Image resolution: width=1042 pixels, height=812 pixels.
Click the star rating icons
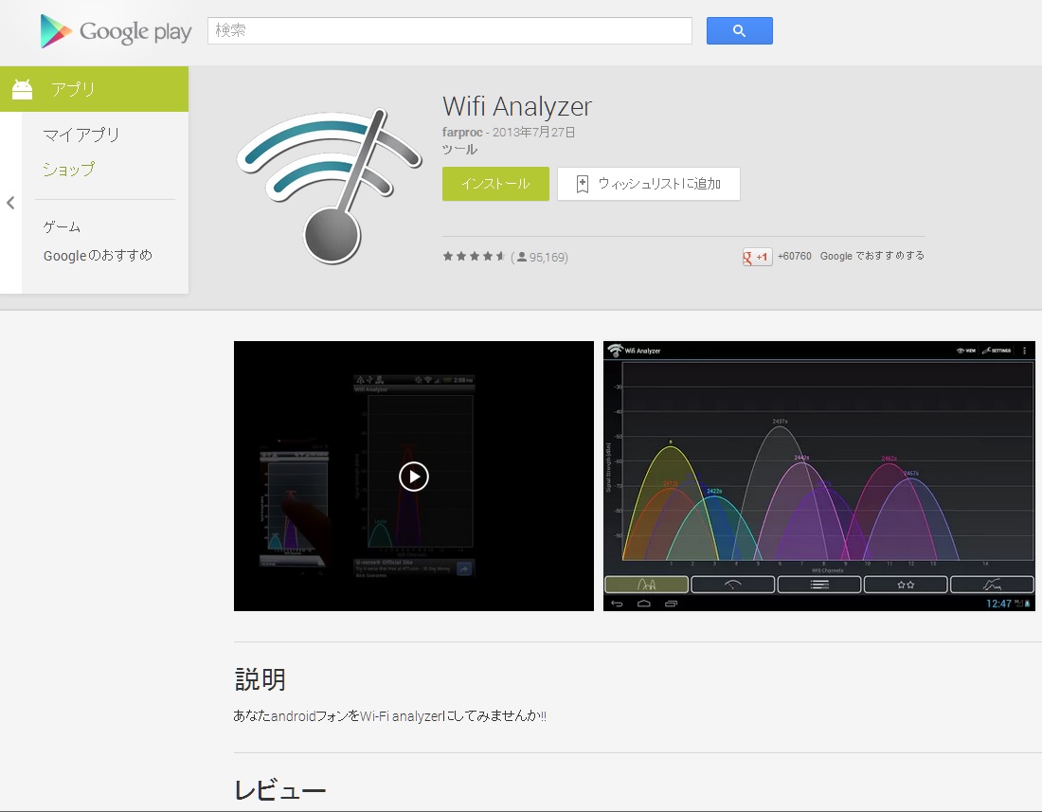click(x=475, y=257)
